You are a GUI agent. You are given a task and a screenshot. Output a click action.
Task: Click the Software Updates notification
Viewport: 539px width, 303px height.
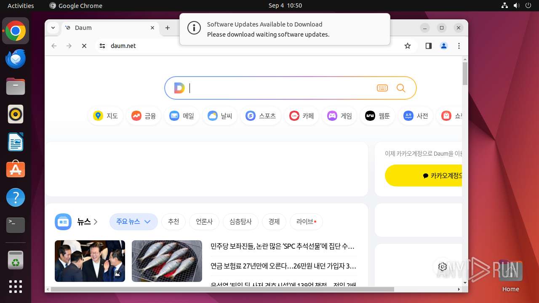pos(285,29)
